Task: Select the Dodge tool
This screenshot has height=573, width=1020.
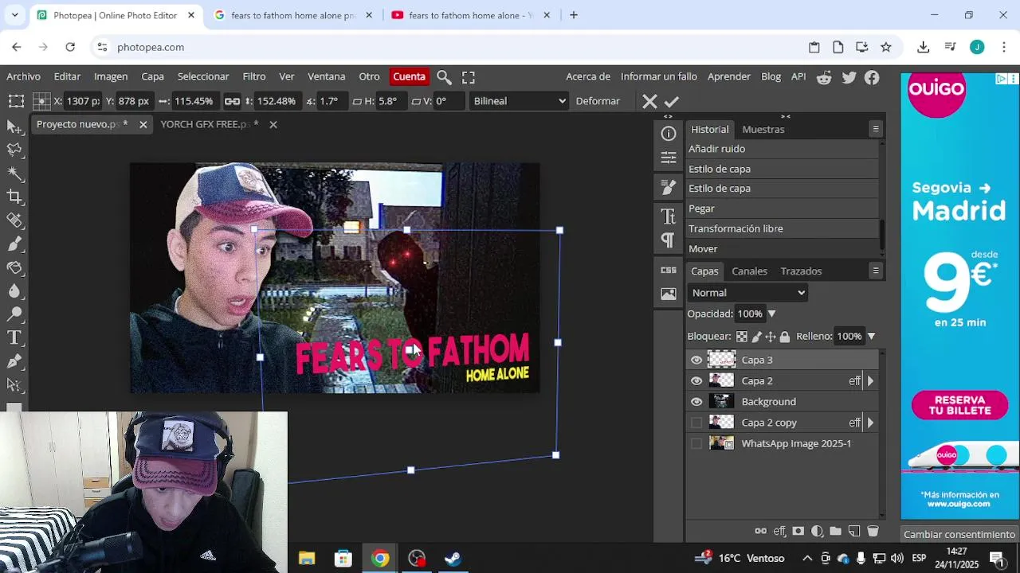Action: click(14, 314)
